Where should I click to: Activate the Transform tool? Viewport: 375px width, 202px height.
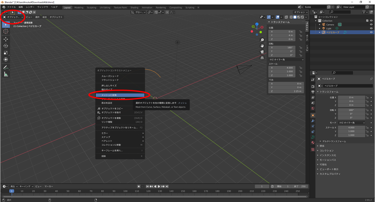pyautogui.click(x=6, y=60)
